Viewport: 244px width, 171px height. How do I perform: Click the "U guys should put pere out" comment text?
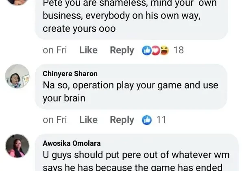(x=136, y=155)
